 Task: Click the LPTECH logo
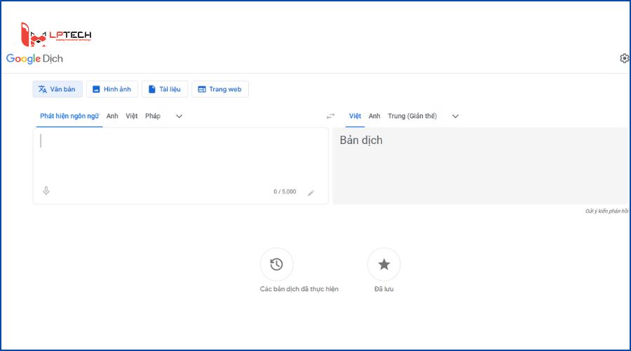56,34
